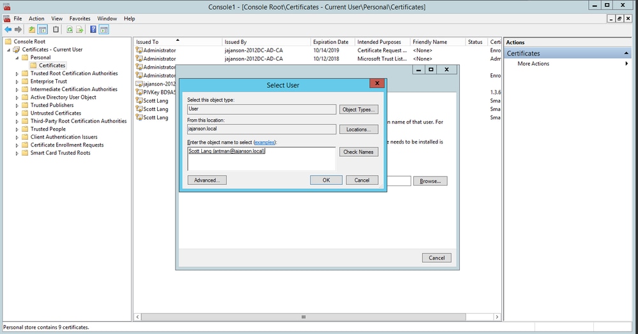Open the File menu
The width and height of the screenshot is (638, 334).
(x=17, y=18)
